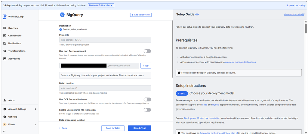The height and width of the screenshot is (134, 308).
Task: Expand the Edwin user menu chevron
Action: 35,124
